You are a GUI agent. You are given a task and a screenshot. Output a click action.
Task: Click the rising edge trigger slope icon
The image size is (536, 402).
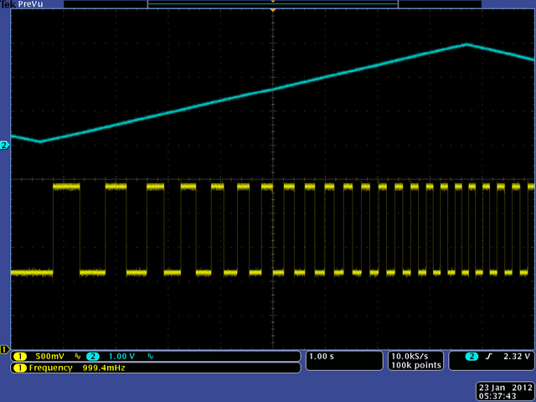tap(488, 357)
